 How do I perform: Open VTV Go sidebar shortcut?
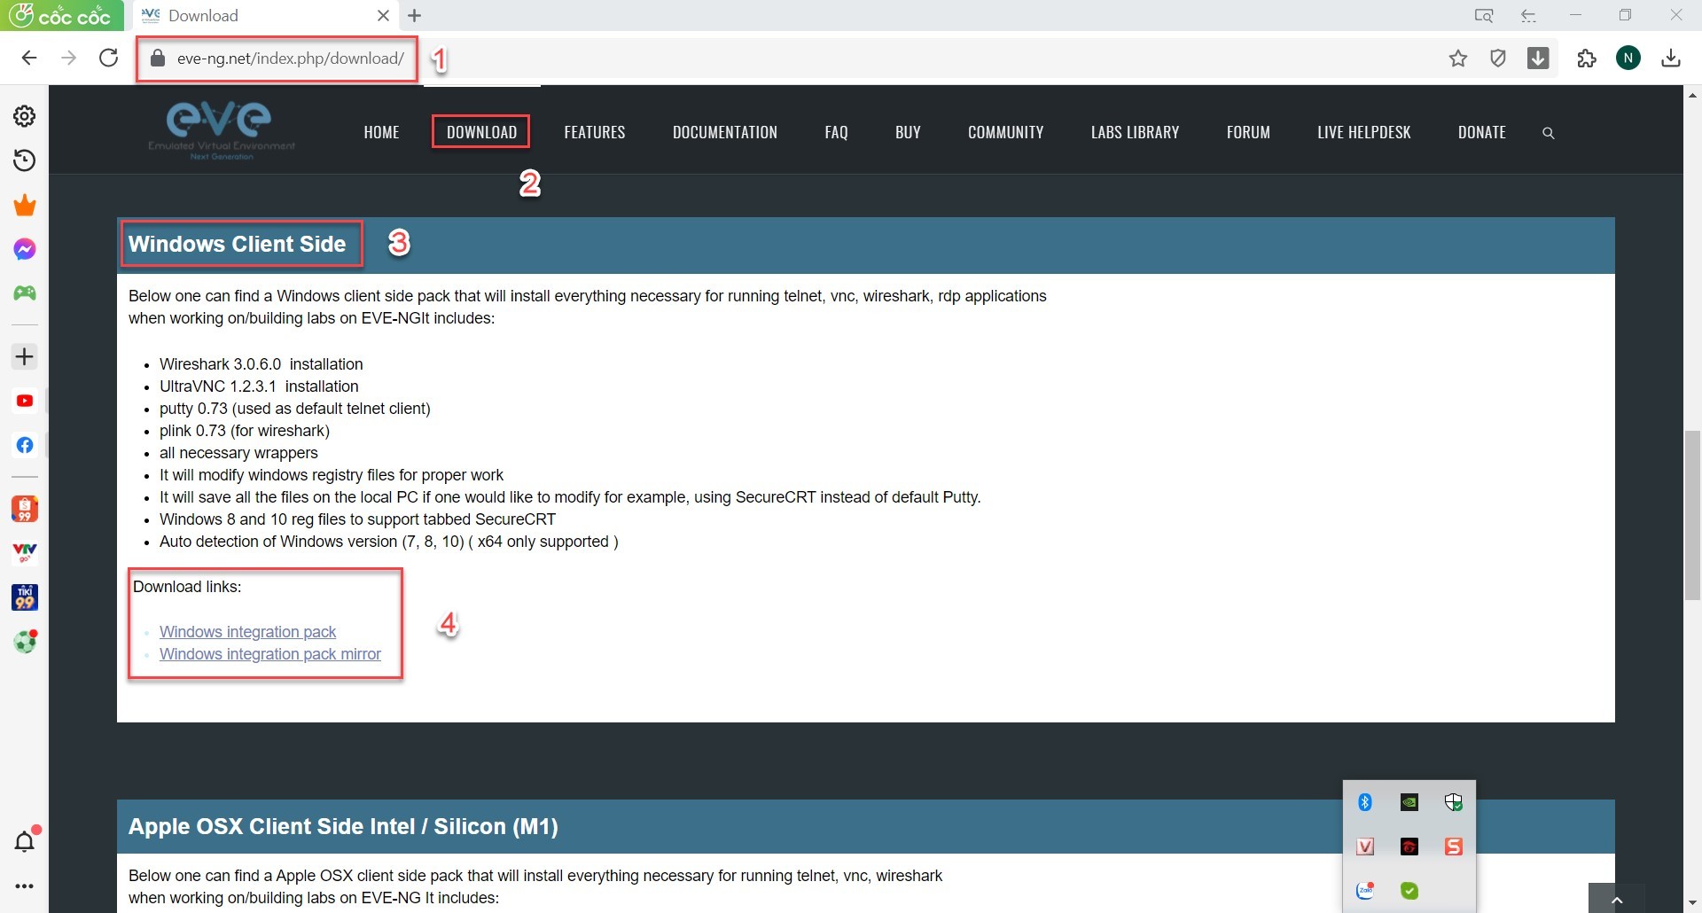[25, 553]
